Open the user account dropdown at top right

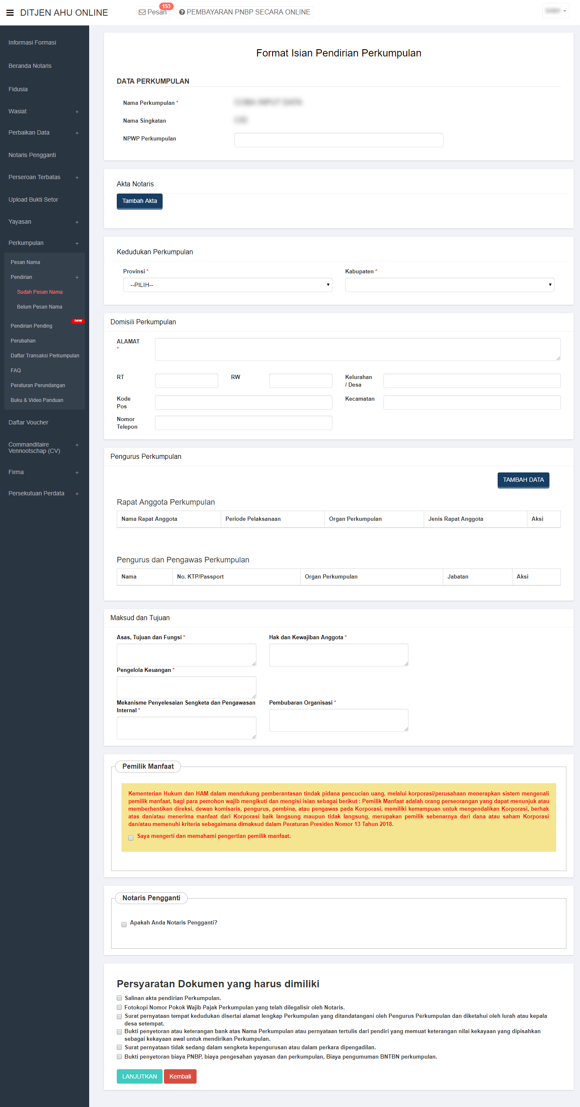555,11
